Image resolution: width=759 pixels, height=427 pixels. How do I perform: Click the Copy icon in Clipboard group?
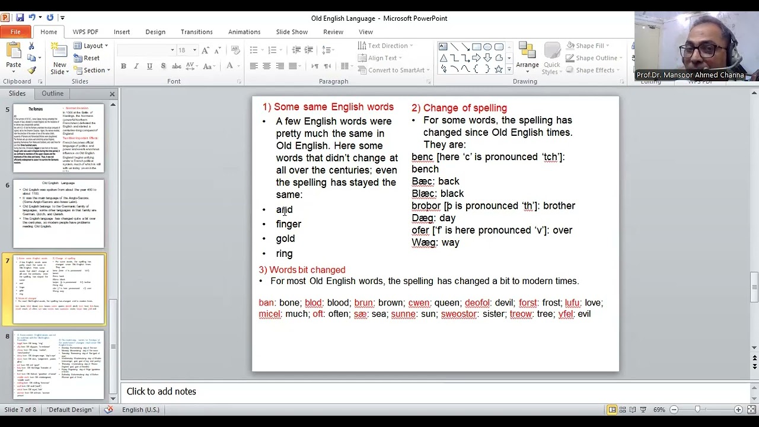pyautogui.click(x=31, y=58)
